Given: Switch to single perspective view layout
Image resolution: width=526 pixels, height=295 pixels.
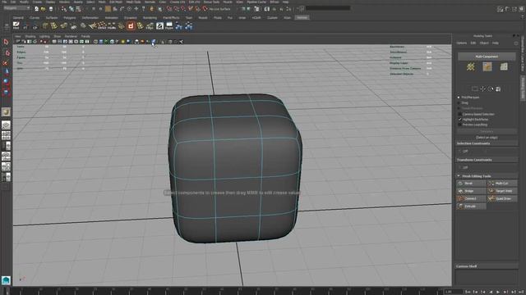Looking at the screenshot, I should pyautogui.click(x=6, y=125).
